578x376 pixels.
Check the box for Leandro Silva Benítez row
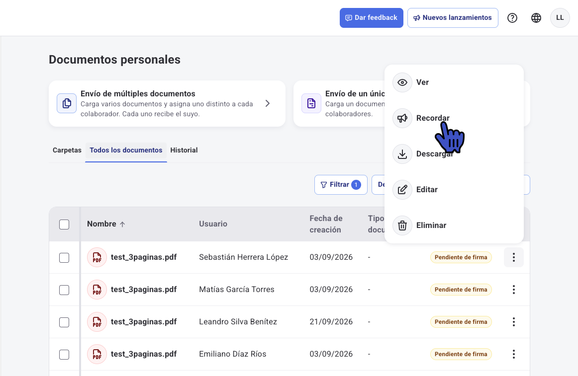pos(64,322)
